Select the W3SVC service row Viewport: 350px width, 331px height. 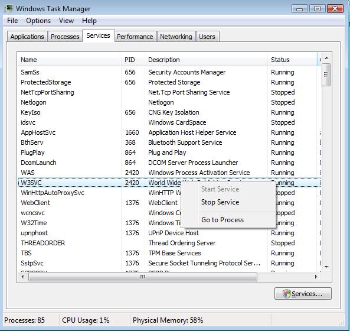pyautogui.click(x=169, y=183)
